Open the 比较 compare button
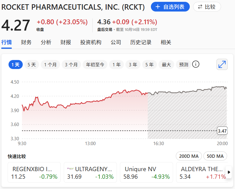 coord(207,7)
